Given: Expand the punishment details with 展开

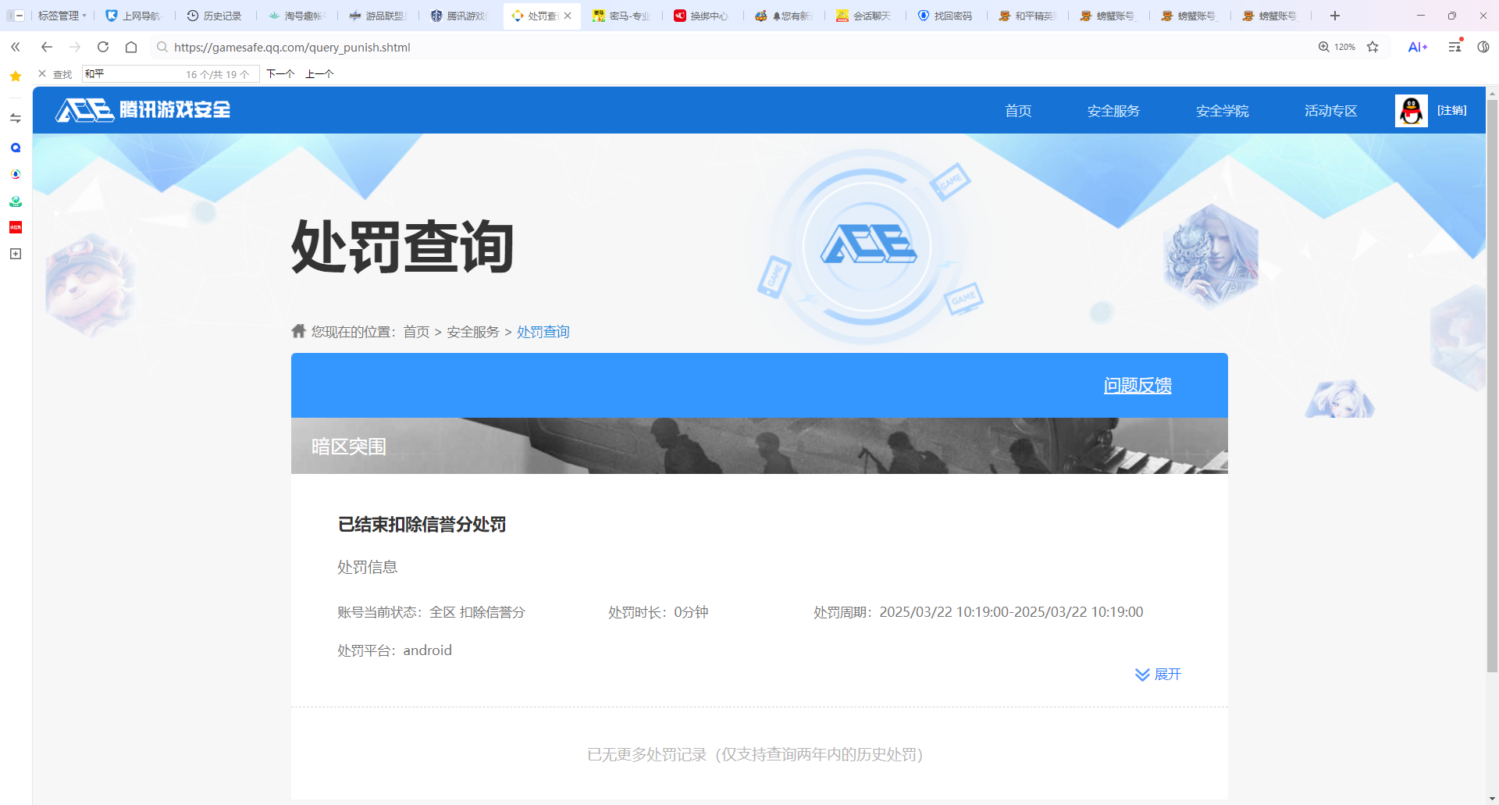Looking at the screenshot, I should click(1159, 675).
